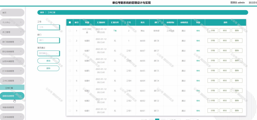Click 修改 for row 3 标题7
Image resolution: width=257 pixels, height=120 pixels.
[225, 51]
